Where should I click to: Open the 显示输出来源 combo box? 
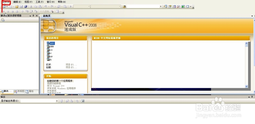point(39,101)
